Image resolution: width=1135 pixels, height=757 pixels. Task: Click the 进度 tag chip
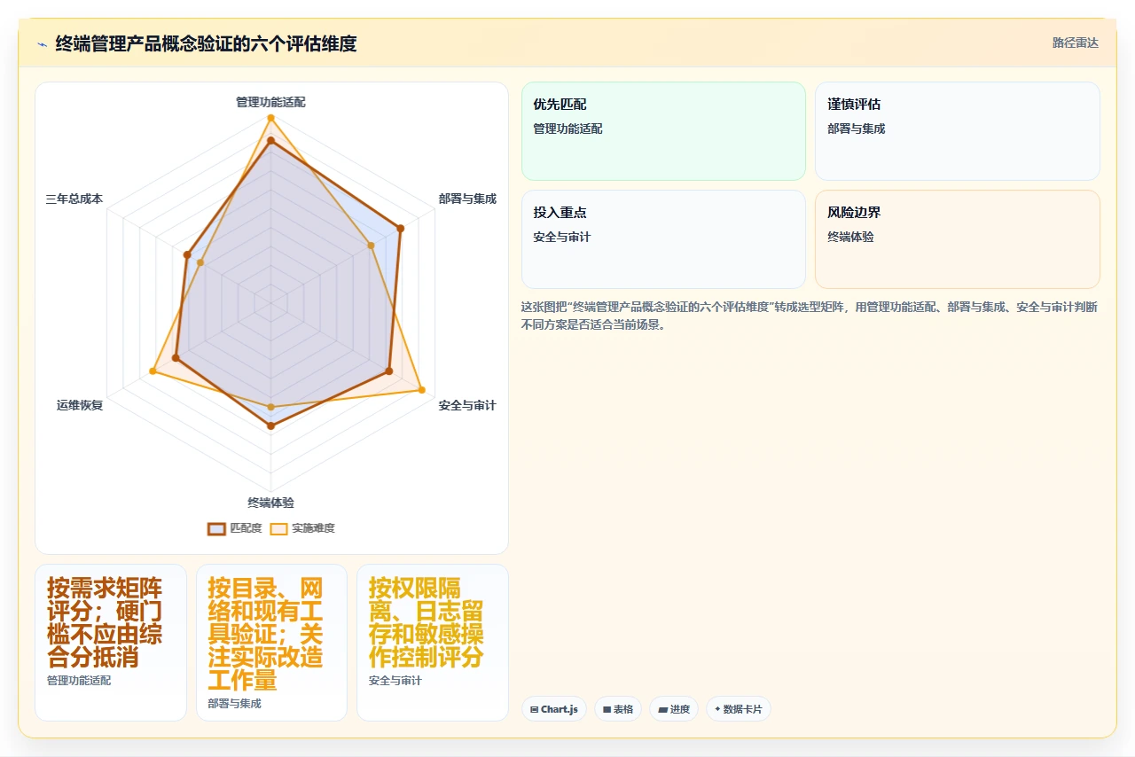[674, 709]
